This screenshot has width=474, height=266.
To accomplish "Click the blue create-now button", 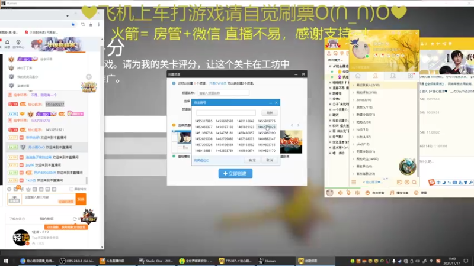I will (x=235, y=173).
